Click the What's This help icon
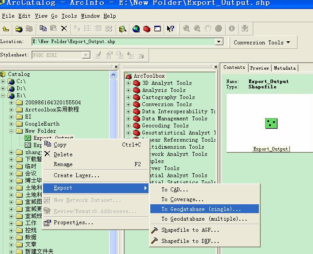Viewport: 313px width, 254px height. click(x=170, y=29)
